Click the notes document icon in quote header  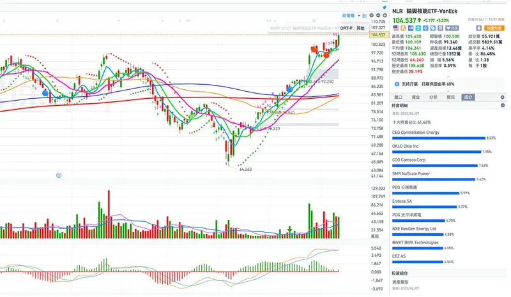[x=440, y=28]
